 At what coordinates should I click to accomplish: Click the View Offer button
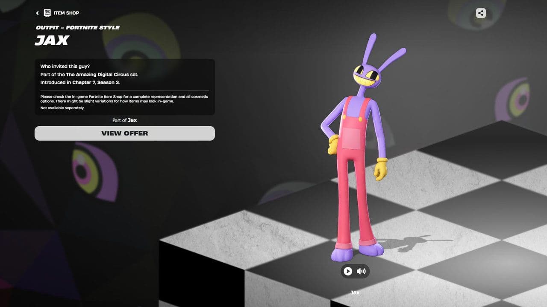pos(125,133)
